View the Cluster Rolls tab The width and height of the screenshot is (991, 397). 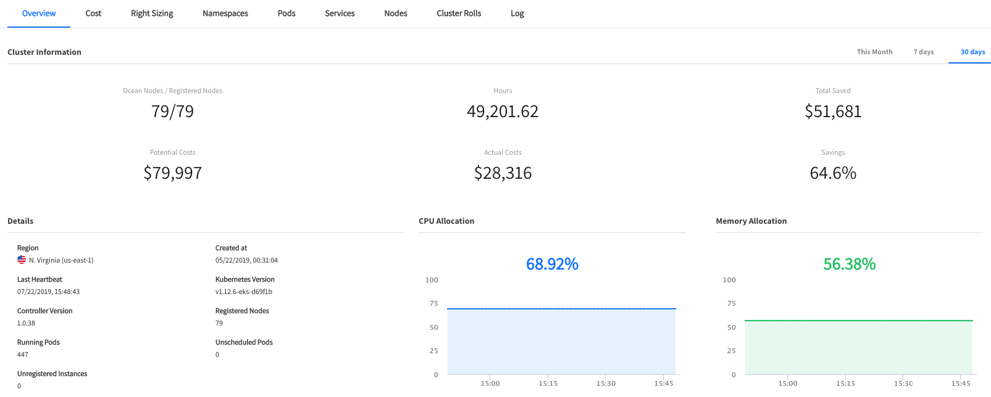tap(459, 14)
